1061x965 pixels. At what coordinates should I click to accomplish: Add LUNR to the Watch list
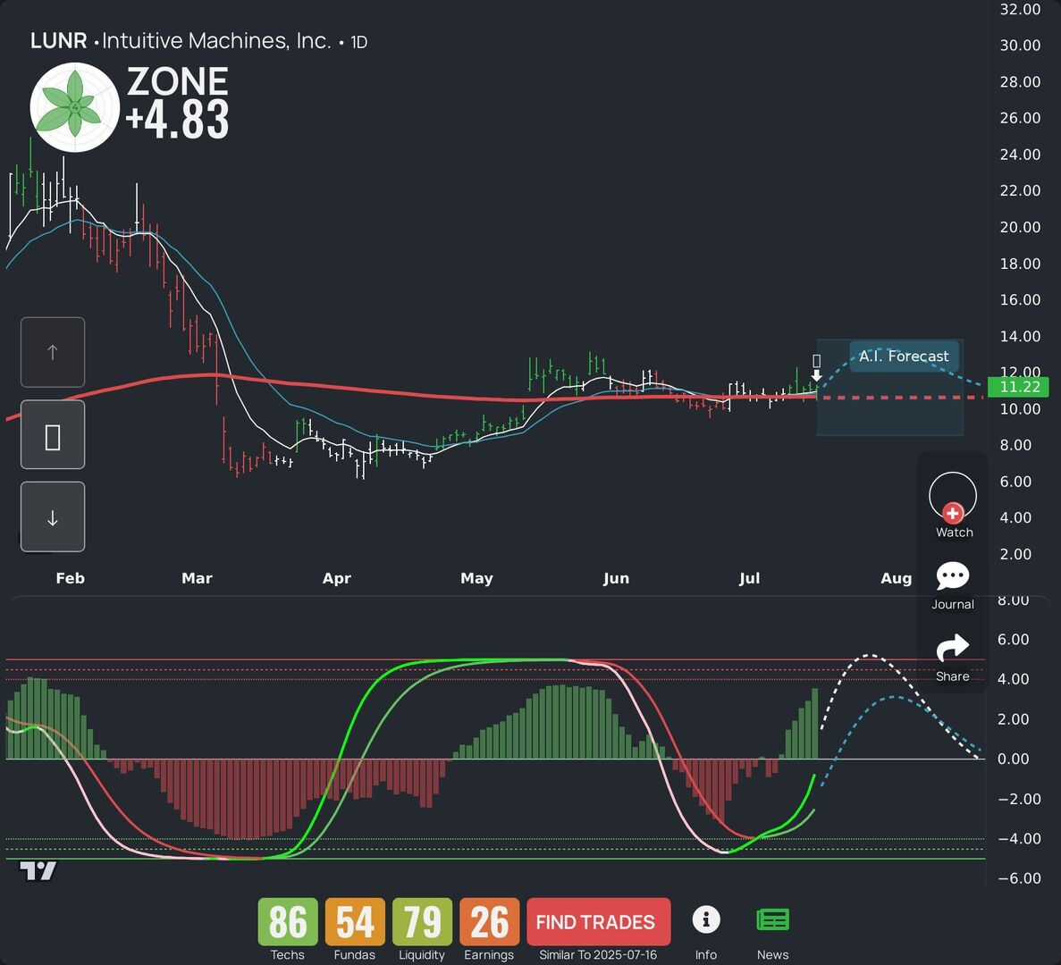click(x=953, y=505)
